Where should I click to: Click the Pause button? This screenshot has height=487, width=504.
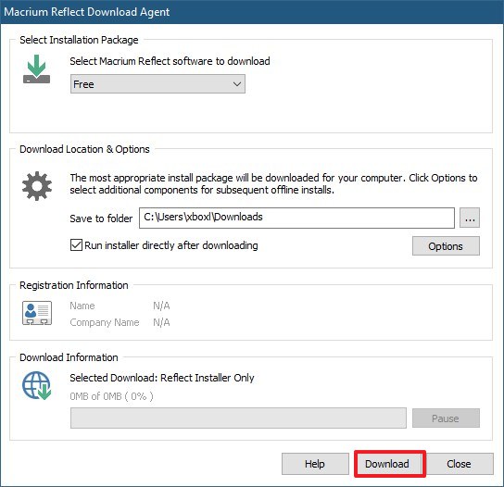[446, 418]
